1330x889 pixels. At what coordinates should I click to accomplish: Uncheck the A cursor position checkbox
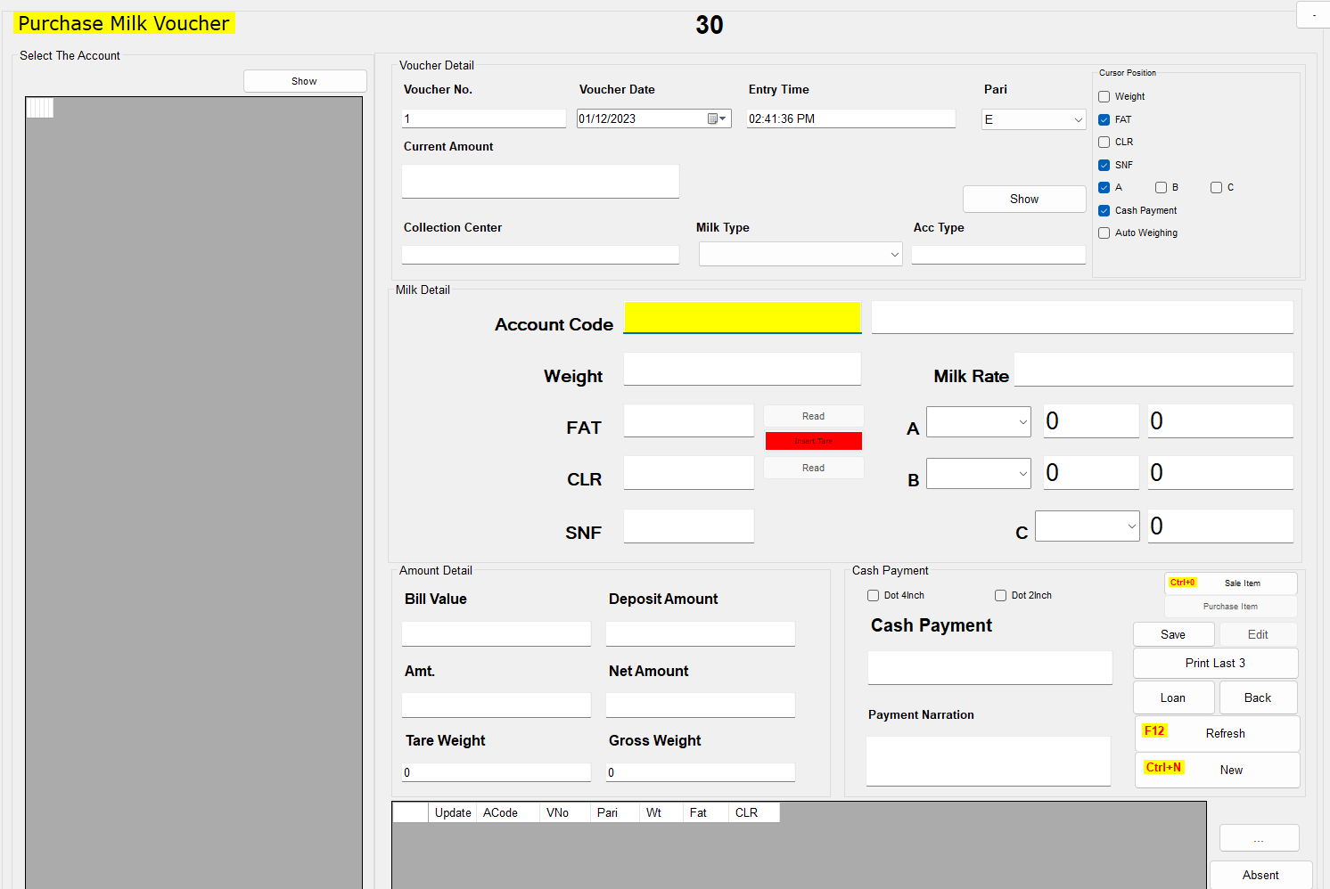[1104, 187]
